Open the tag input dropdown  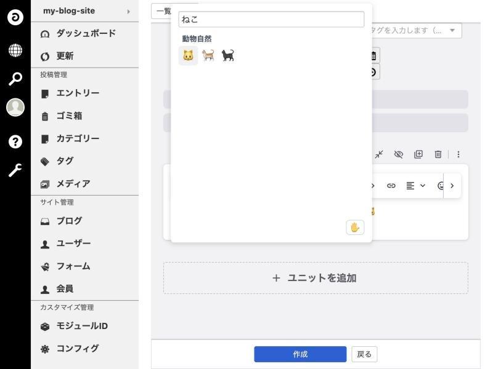click(x=452, y=30)
